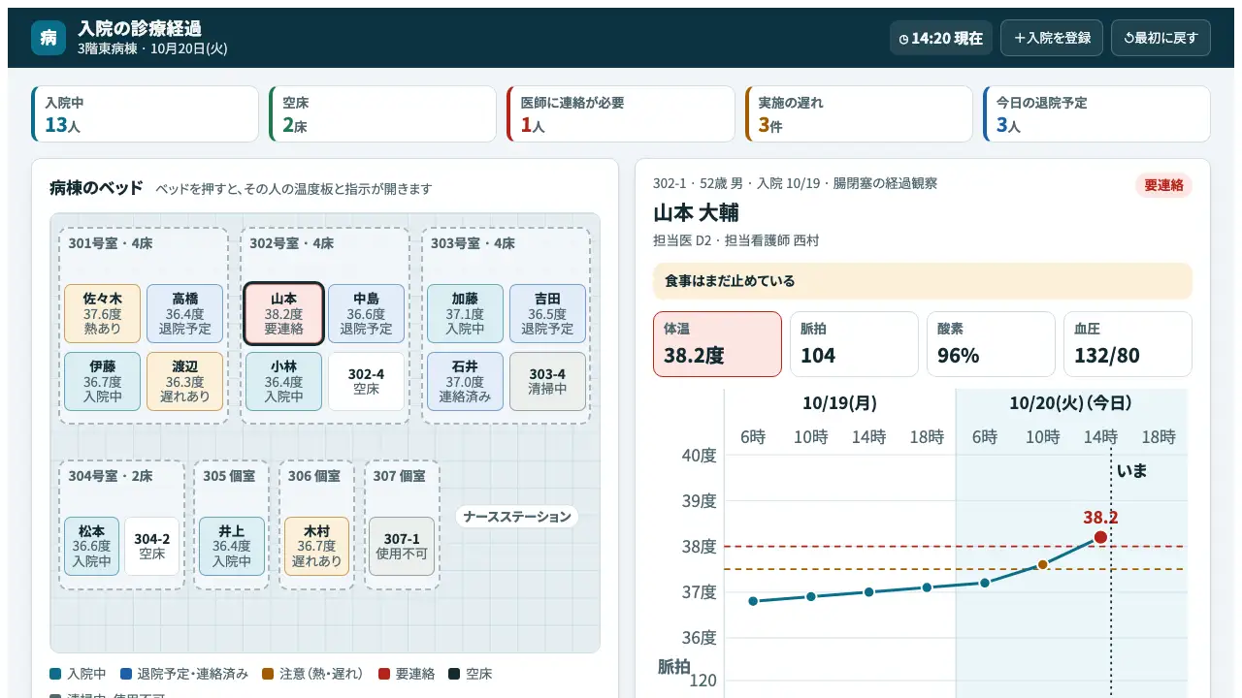Open the 入院中 13人 summary card
This screenshot has height=698, width=1242.
pos(146,114)
